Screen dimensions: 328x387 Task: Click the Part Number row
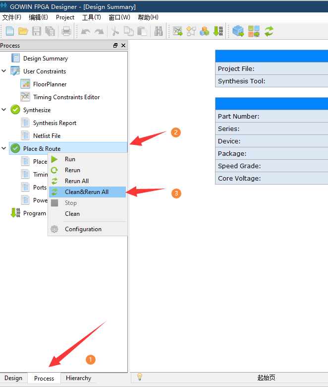point(272,116)
